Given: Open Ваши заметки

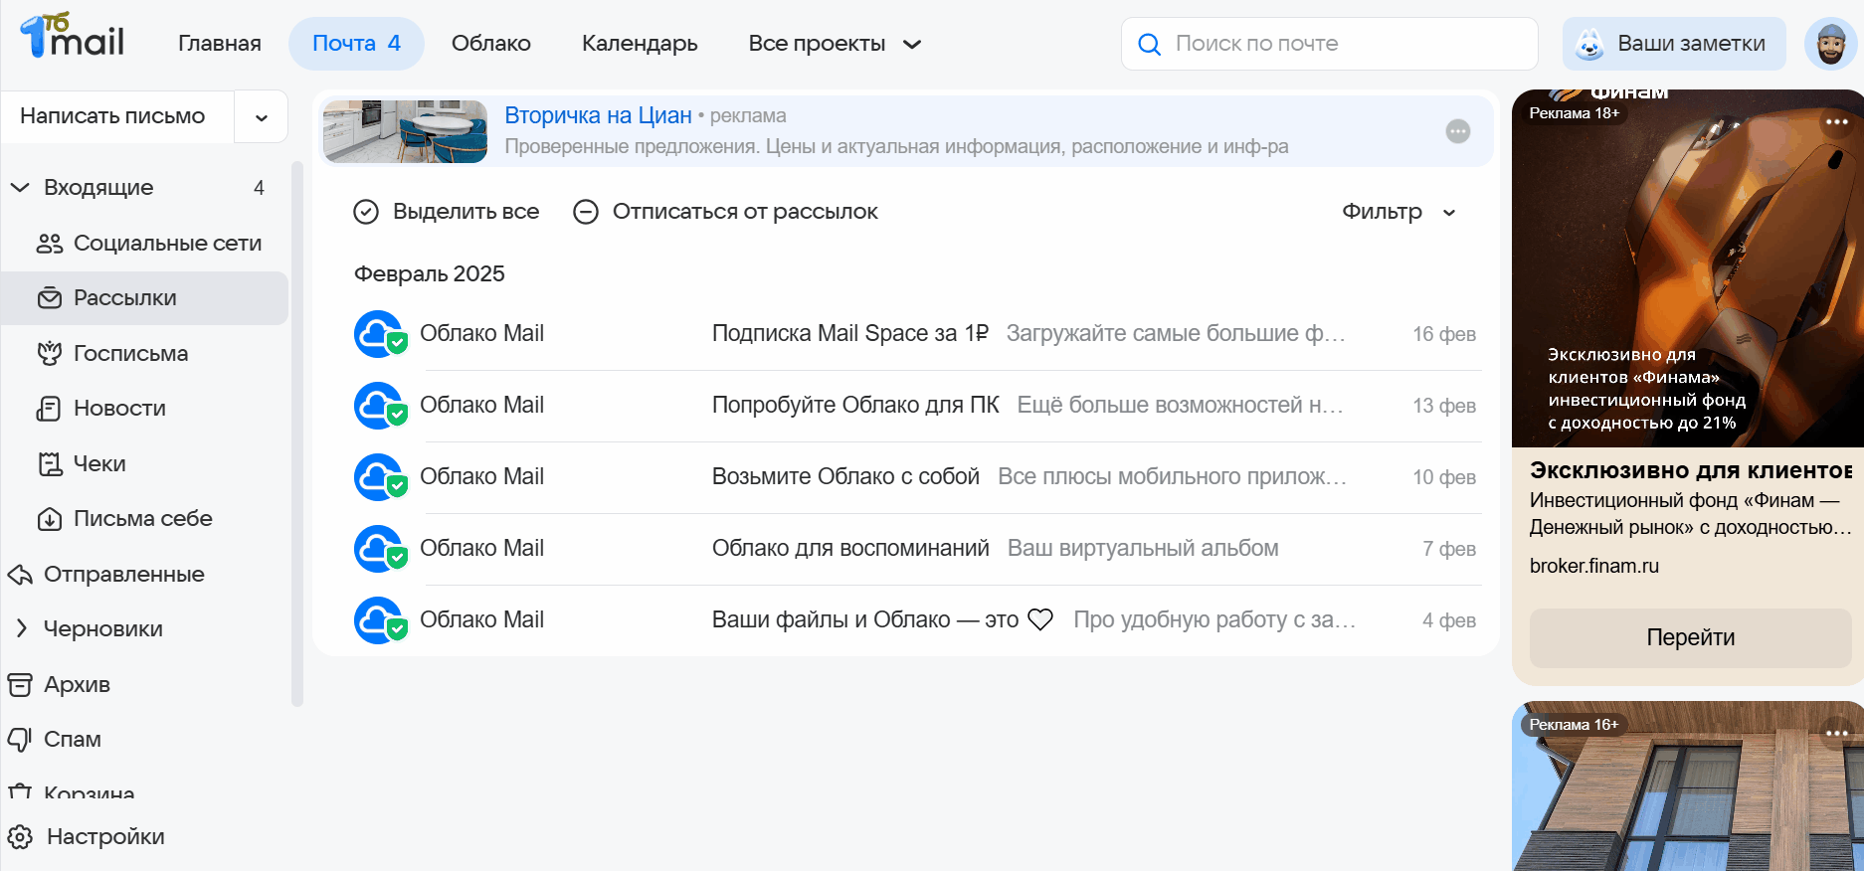Looking at the screenshot, I should pos(1674,44).
